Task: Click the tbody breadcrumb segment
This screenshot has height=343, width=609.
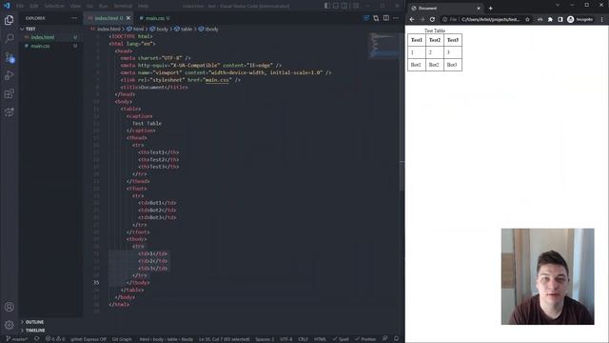Action: (x=208, y=30)
